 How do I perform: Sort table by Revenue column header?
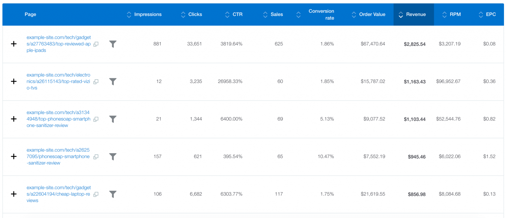(415, 14)
